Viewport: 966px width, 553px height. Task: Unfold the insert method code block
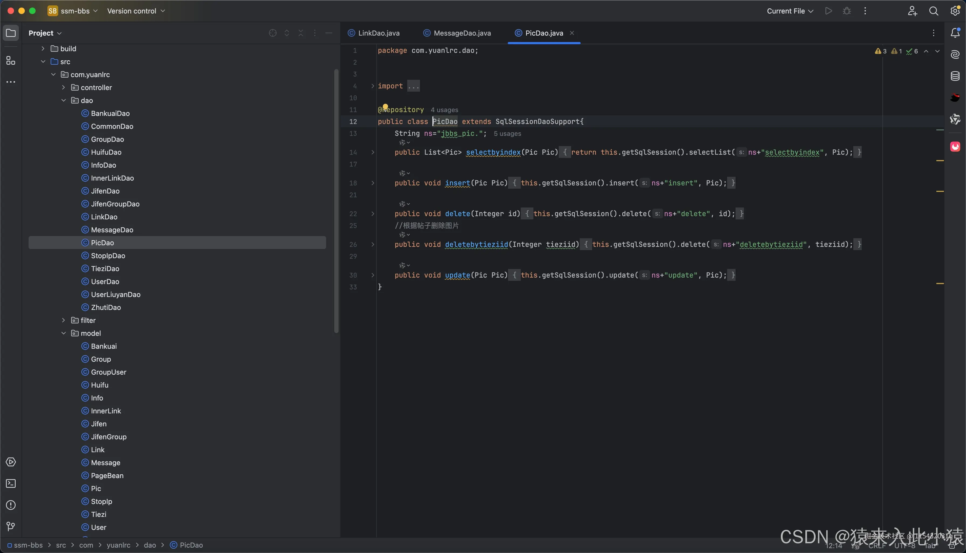373,183
